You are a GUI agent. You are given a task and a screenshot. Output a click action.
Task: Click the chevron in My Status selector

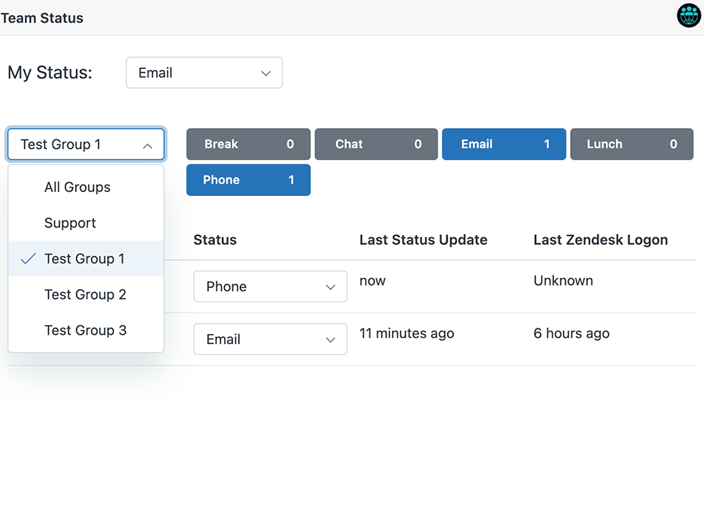point(266,74)
